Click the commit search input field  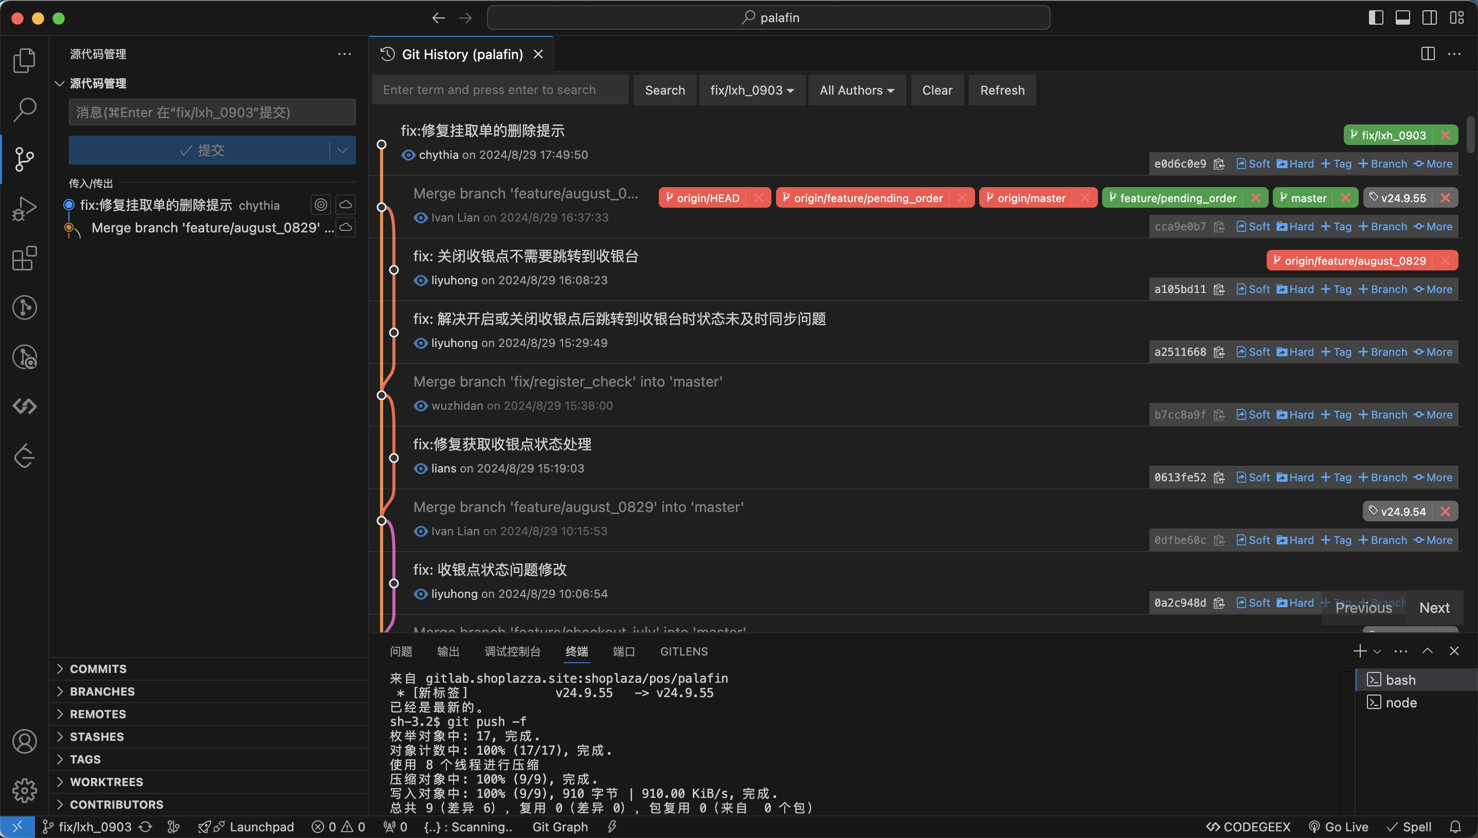click(x=499, y=90)
